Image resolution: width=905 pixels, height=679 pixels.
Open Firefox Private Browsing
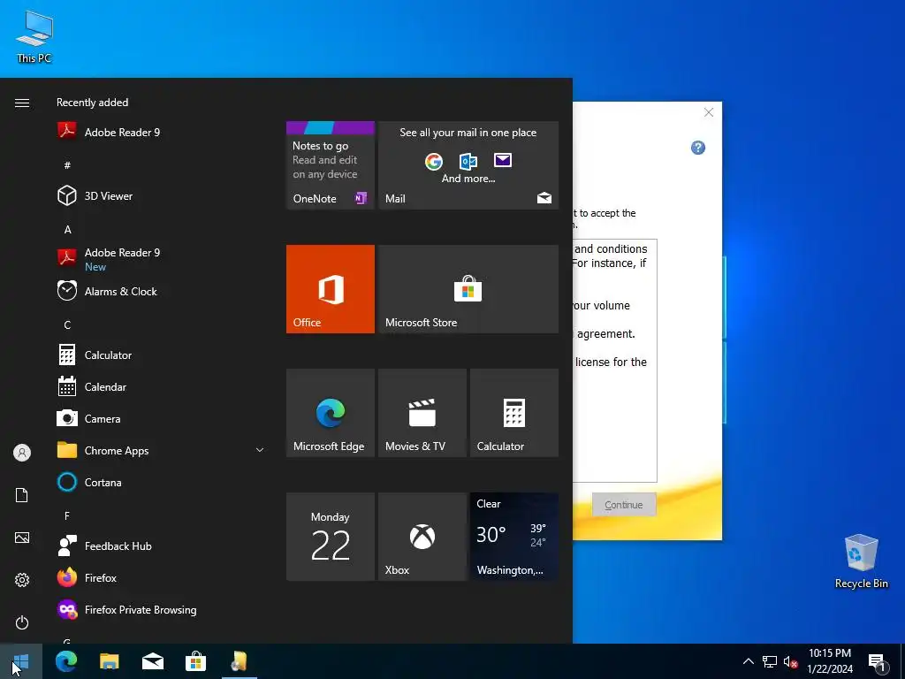[162, 609]
